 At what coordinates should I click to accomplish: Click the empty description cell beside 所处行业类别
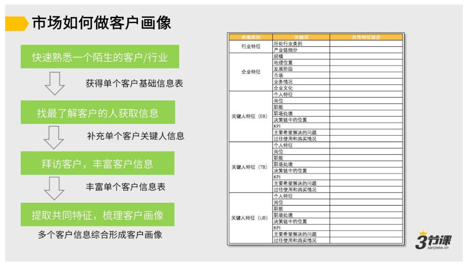[x=366, y=44]
